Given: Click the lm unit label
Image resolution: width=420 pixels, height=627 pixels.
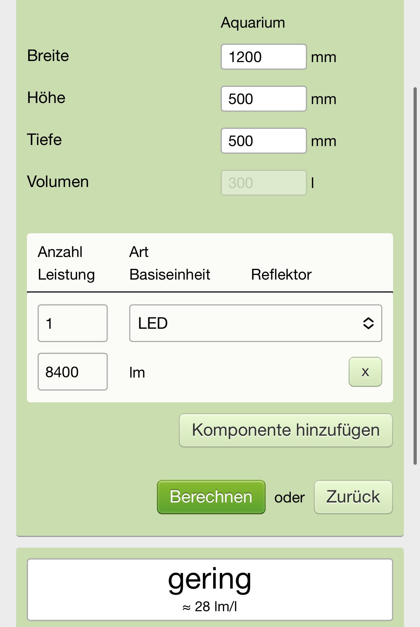Looking at the screenshot, I should [x=137, y=373].
